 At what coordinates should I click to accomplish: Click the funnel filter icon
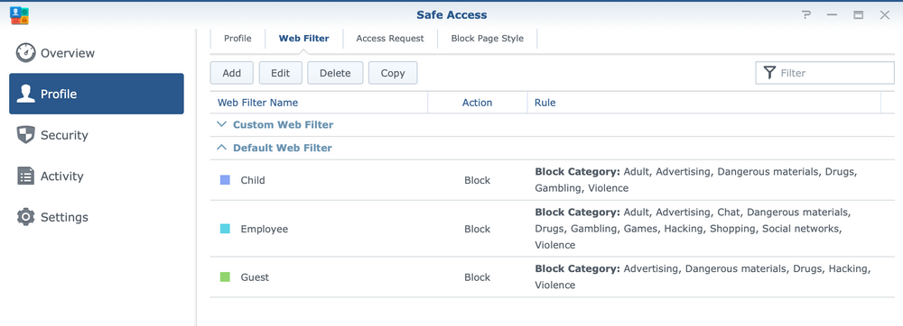pyautogui.click(x=769, y=73)
